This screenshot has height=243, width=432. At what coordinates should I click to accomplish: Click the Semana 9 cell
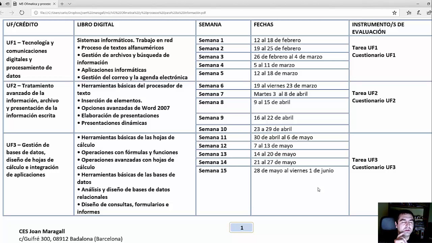click(223, 119)
